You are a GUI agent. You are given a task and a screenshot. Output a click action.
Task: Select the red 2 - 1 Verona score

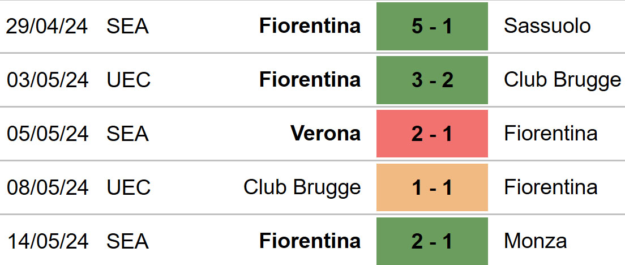point(432,134)
